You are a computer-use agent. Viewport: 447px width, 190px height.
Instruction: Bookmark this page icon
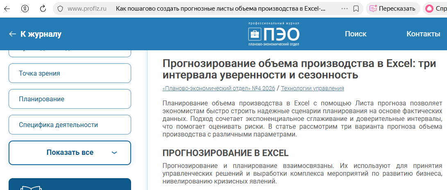pos(356,9)
